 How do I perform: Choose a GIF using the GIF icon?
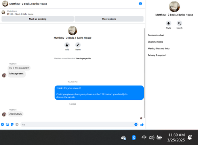[x=17, y=125]
